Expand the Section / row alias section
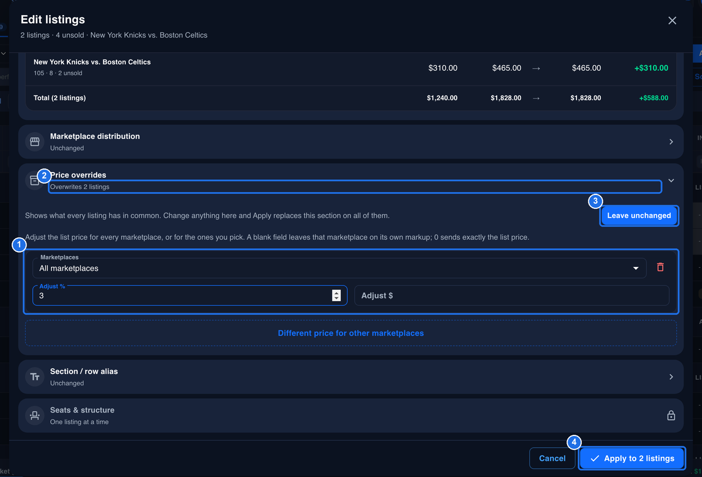Viewport: 702px width, 477px height. (x=671, y=376)
